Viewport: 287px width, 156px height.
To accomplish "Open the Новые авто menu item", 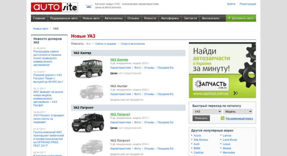I will (91, 18).
